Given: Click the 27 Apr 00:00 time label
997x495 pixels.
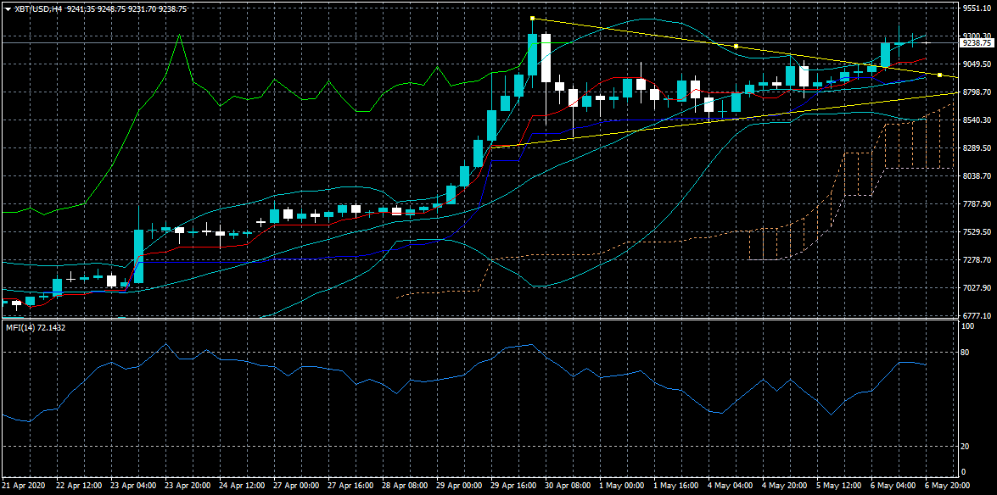Looking at the screenshot, I should (295, 485).
